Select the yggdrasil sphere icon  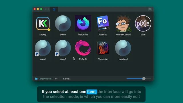[x=123, y=48]
